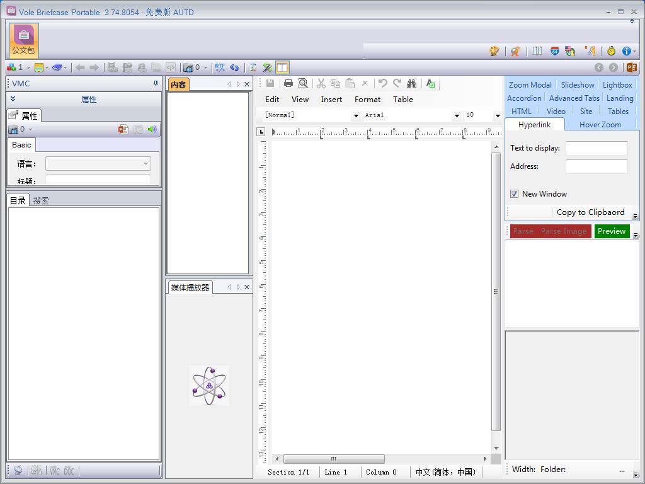Toggle the two-pane layout view button
This screenshot has width=645, height=484.
[x=282, y=67]
